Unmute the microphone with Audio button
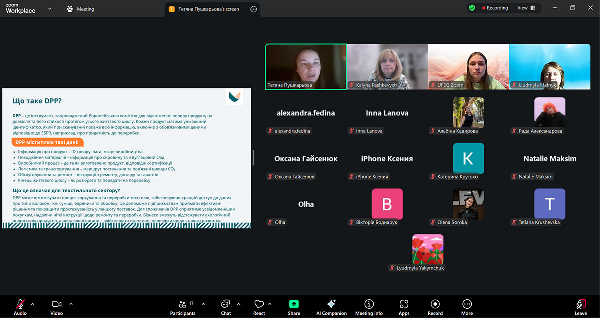This screenshot has width=600, height=318. 20,306
